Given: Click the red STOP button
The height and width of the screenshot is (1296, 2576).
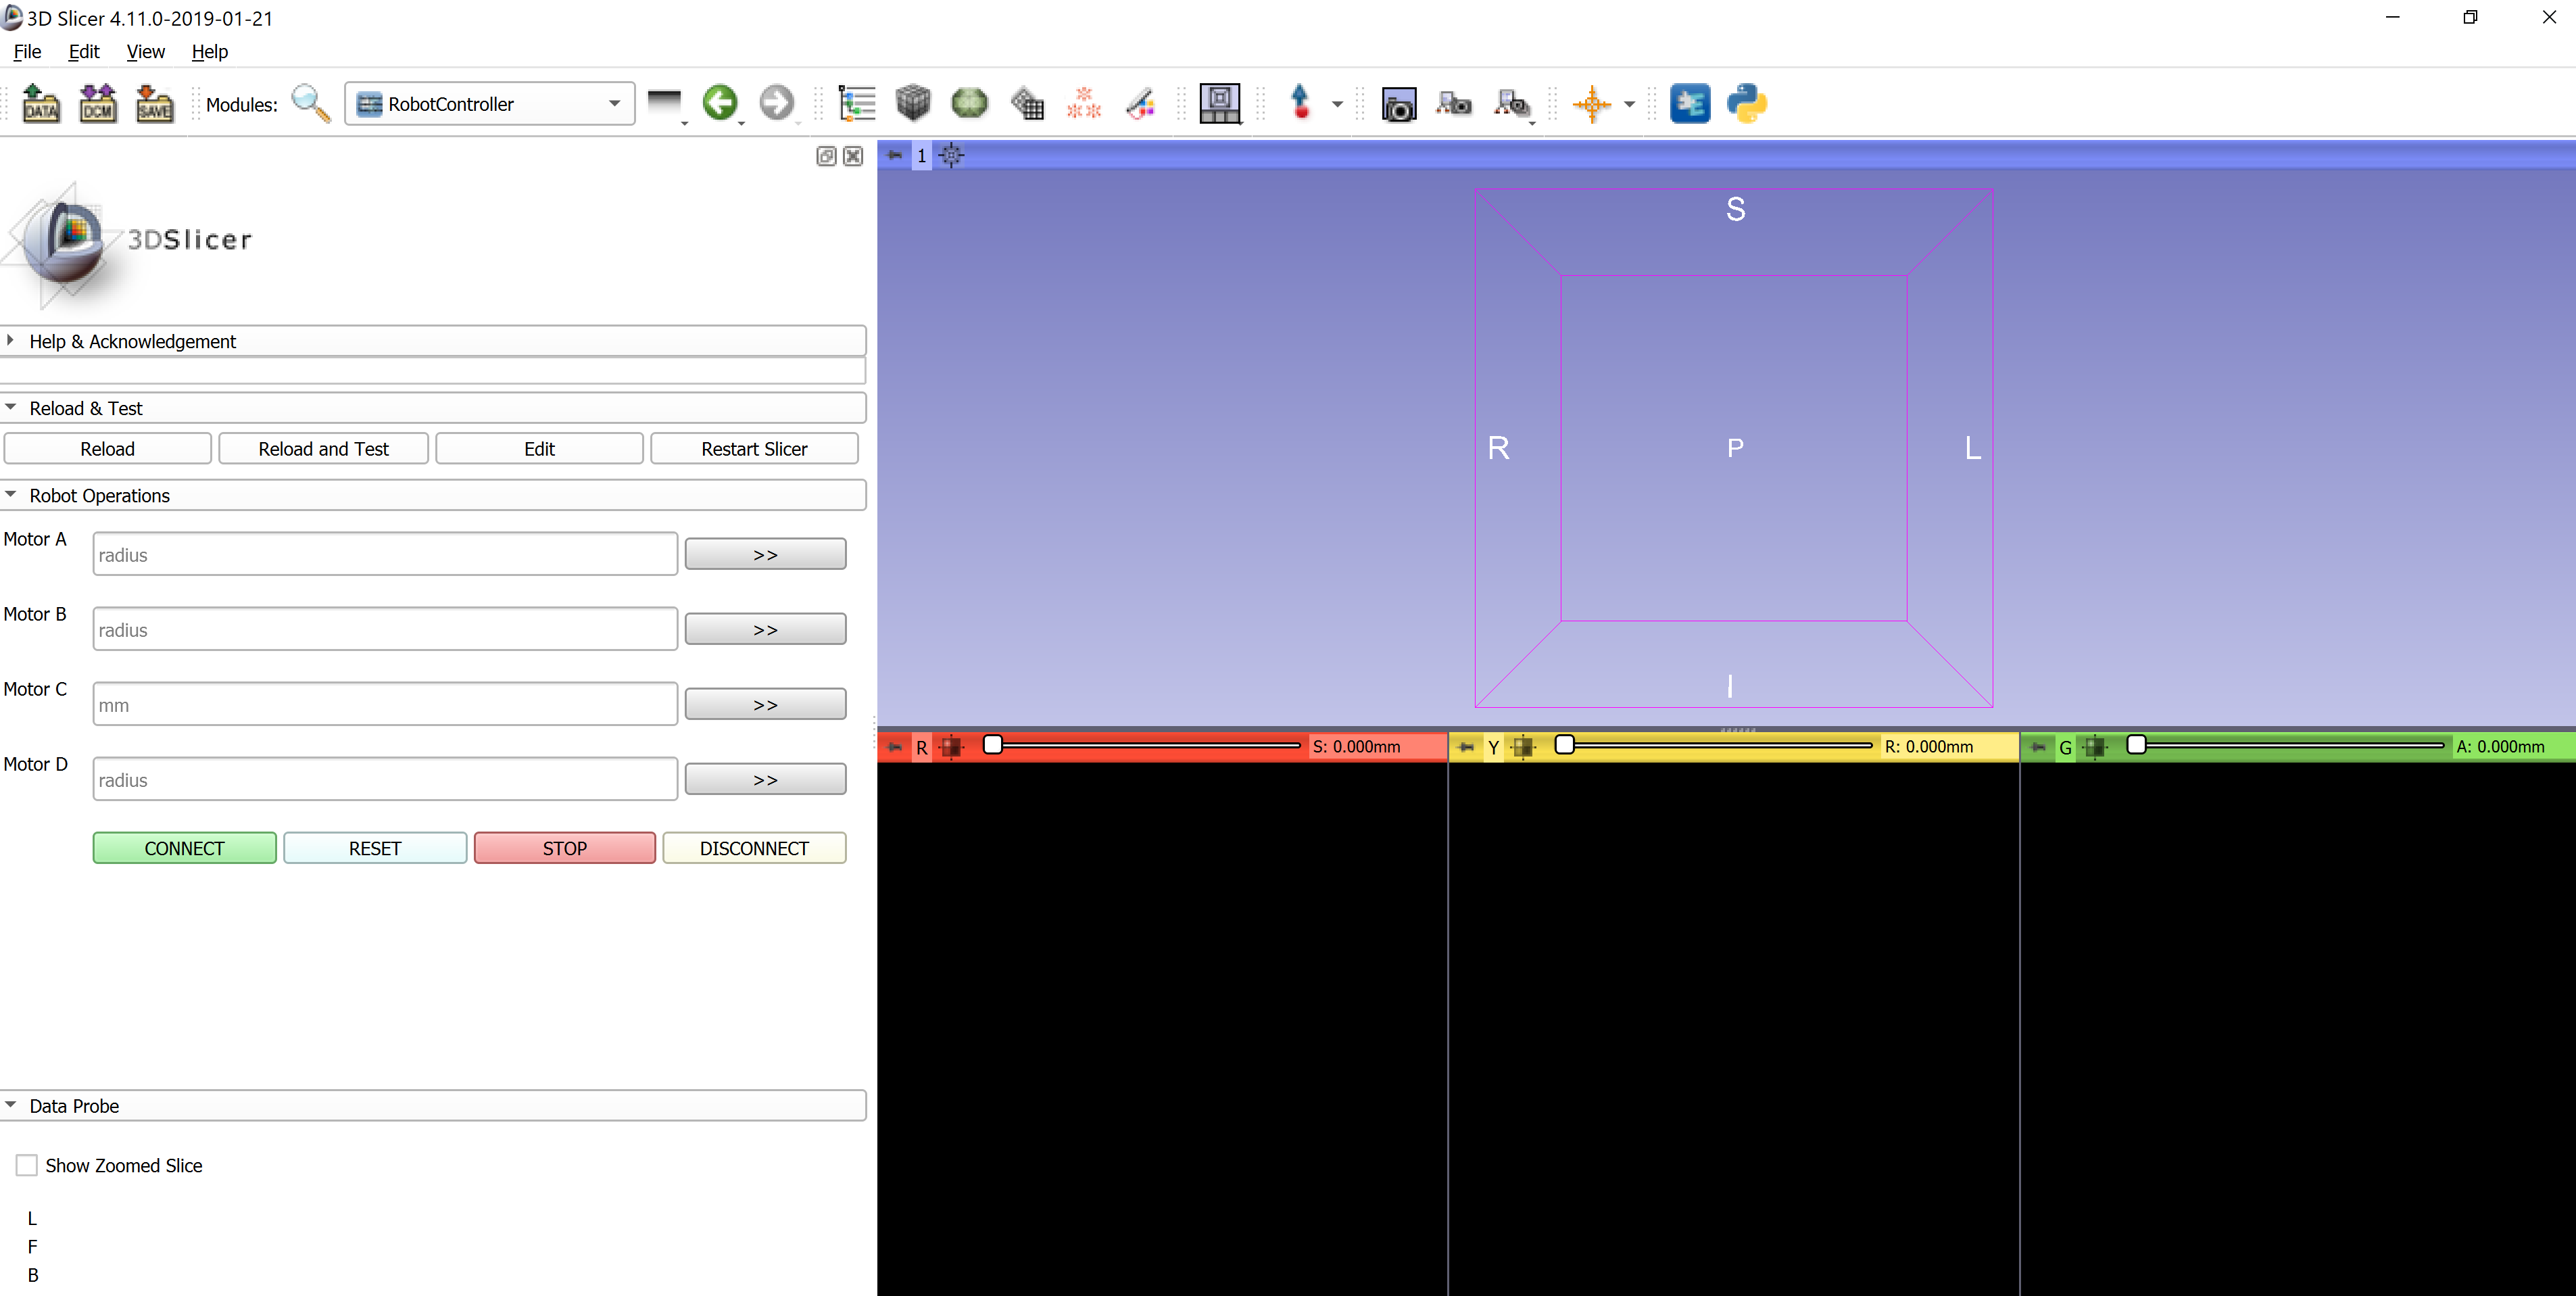Looking at the screenshot, I should tap(564, 848).
